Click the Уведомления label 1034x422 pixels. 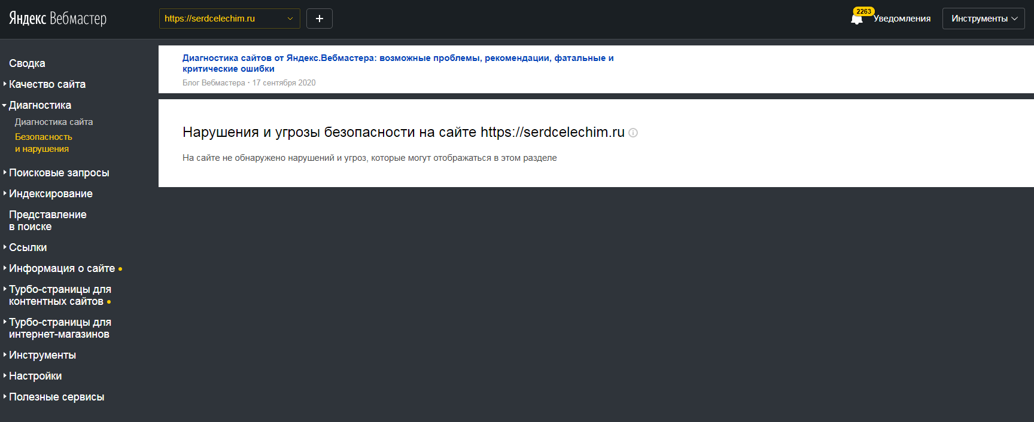pyautogui.click(x=902, y=19)
